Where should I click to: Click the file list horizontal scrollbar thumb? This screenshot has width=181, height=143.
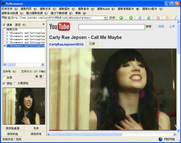[x=12, y=64]
